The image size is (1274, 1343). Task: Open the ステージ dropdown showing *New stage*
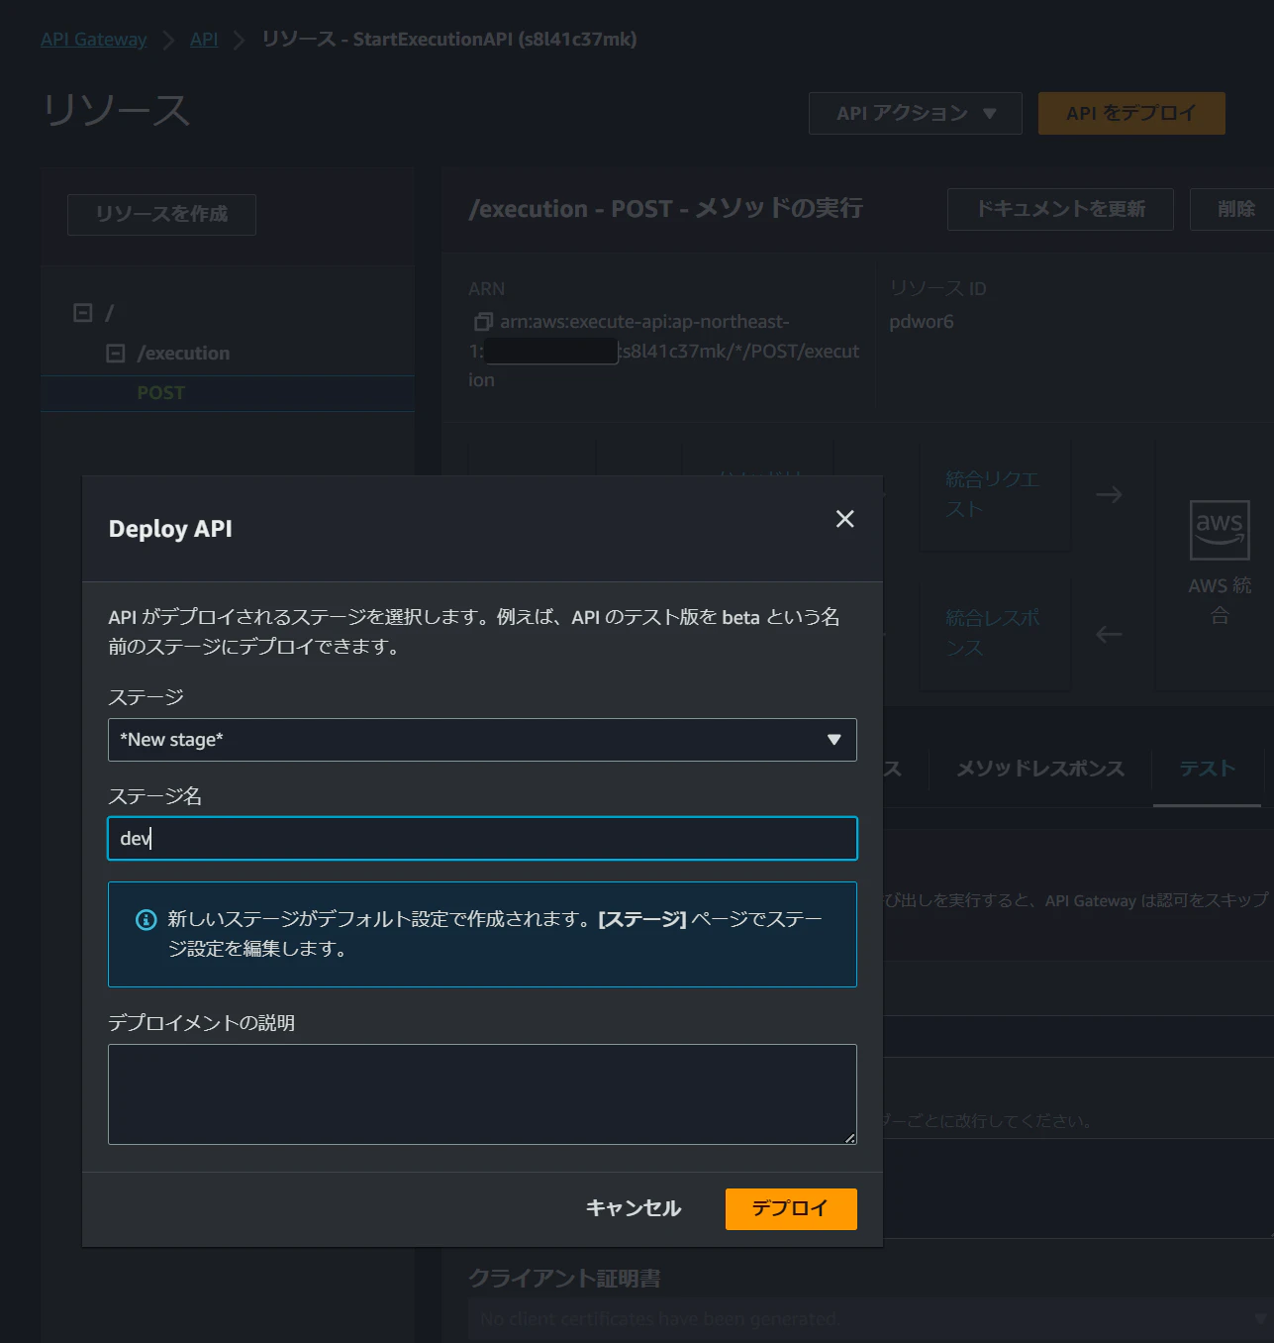tap(482, 740)
